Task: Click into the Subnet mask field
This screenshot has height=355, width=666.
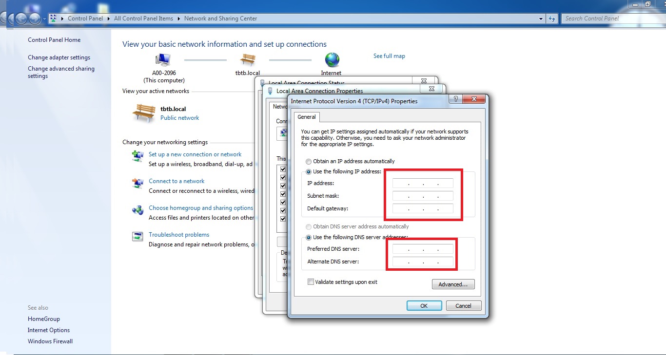Action: tap(423, 196)
